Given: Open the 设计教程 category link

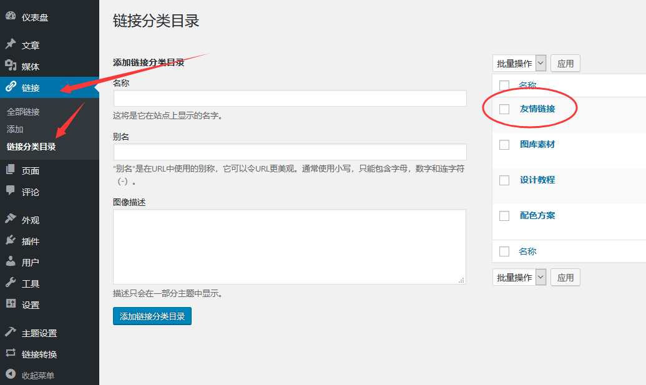Looking at the screenshot, I should coord(537,180).
